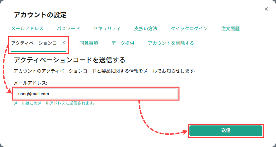Click the description text about 製品に関する情報
The height and width of the screenshot is (147, 276).
point(105,71)
